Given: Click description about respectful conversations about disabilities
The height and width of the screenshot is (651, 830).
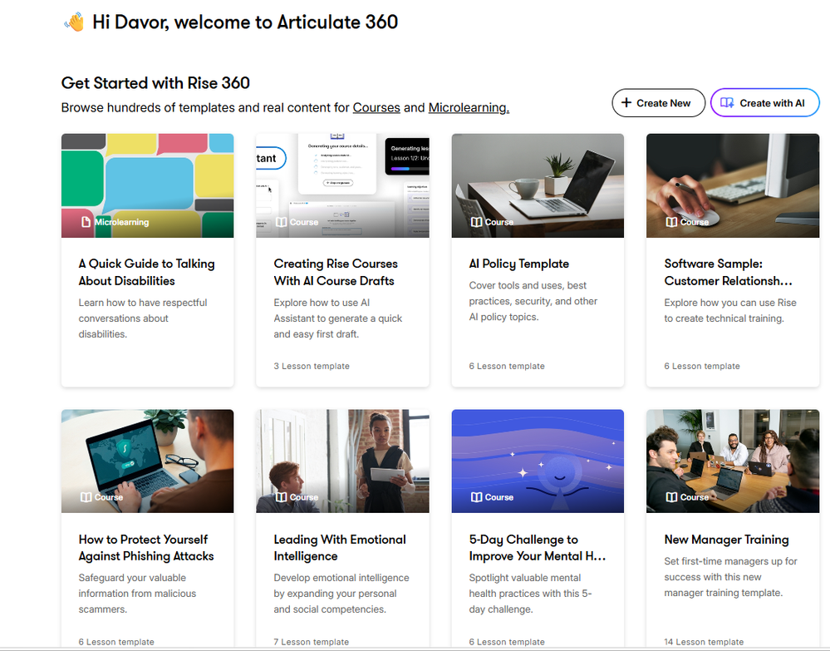Looking at the screenshot, I should point(143,318).
